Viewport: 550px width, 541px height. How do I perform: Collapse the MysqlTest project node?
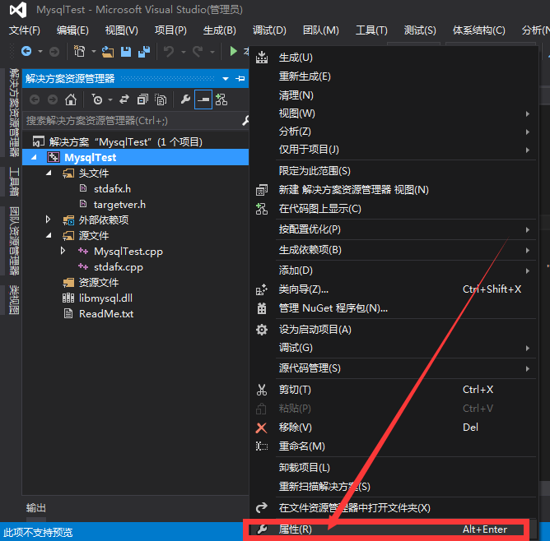34,158
